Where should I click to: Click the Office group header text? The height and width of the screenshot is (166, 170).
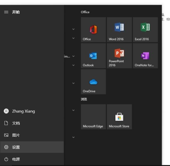(x=85, y=12)
